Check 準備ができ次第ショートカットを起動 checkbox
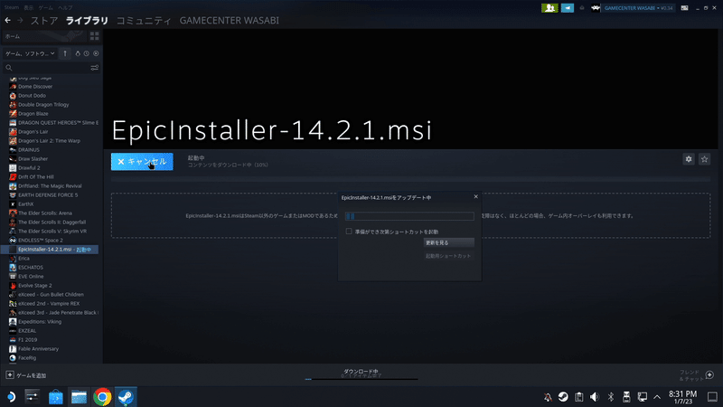This screenshot has height=407, width=723. click(x=349, y=232)
